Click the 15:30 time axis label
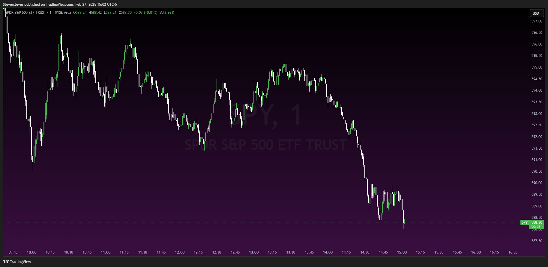 coord(439,252)
